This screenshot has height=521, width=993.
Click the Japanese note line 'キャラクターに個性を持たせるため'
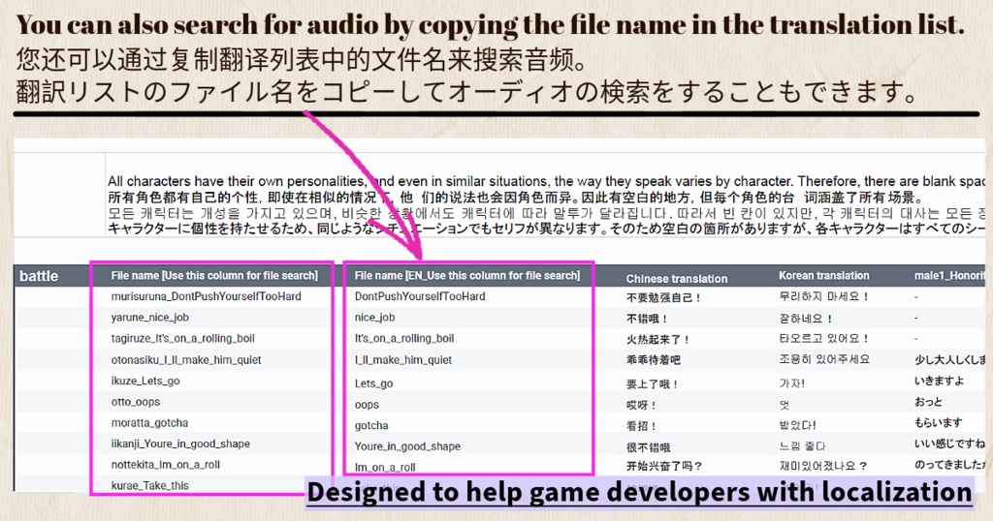pos(208,229)
